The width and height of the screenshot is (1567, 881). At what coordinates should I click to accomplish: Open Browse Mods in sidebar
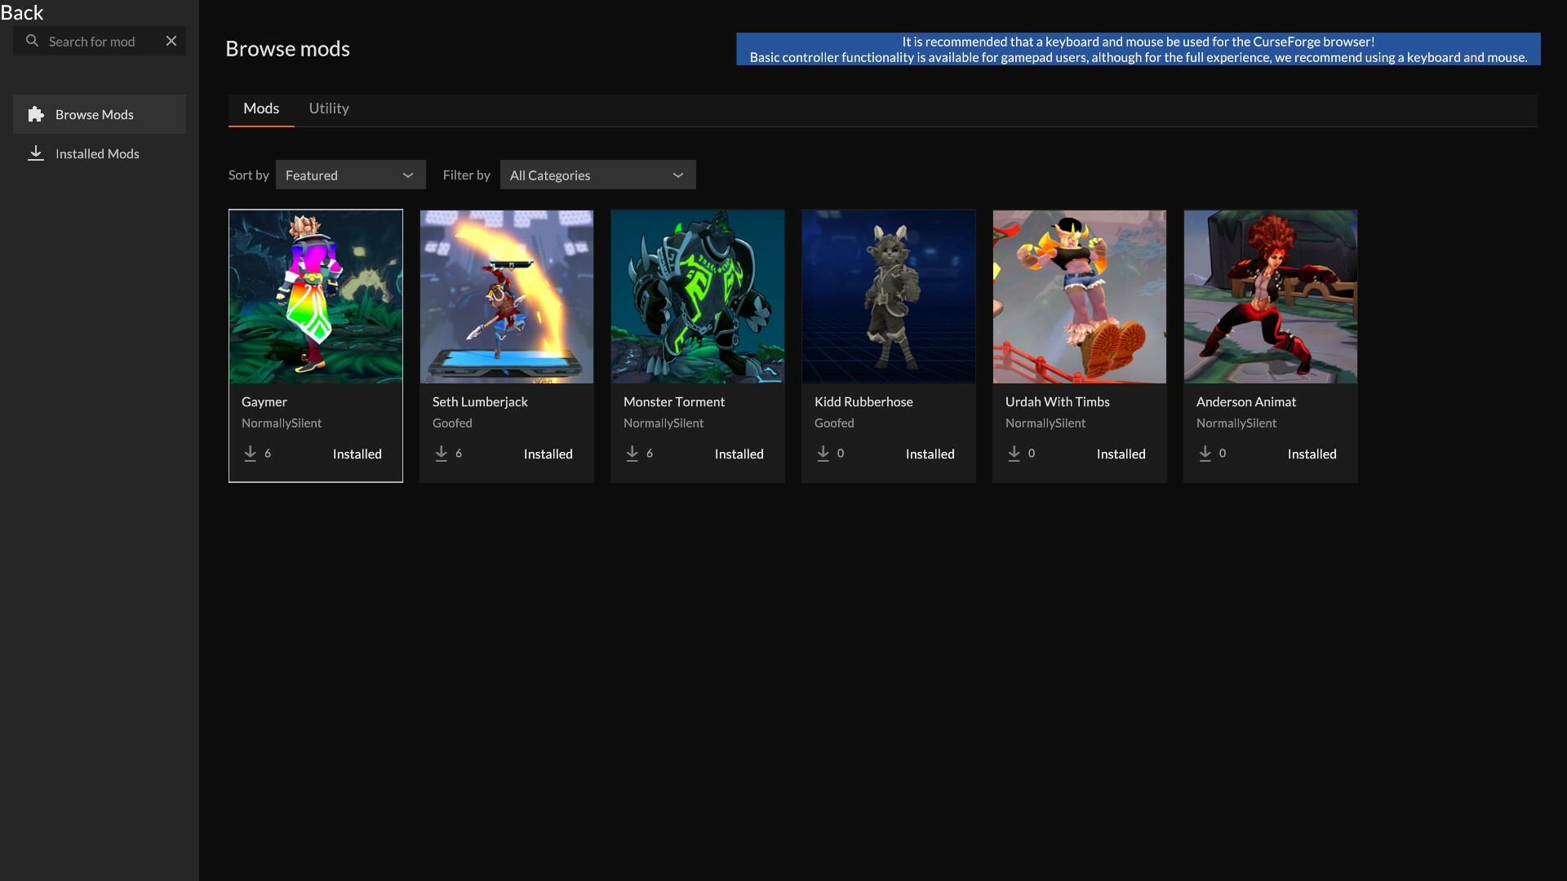tap(100, 114)
